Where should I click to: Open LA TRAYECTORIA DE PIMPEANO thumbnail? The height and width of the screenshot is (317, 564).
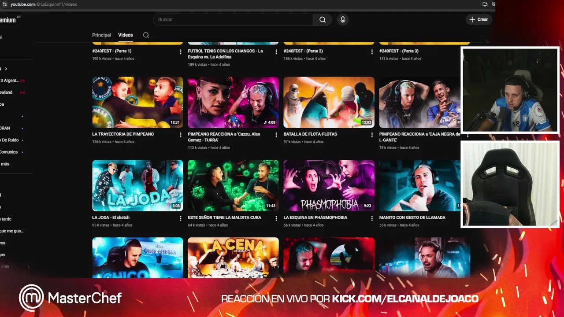[137, 103]
